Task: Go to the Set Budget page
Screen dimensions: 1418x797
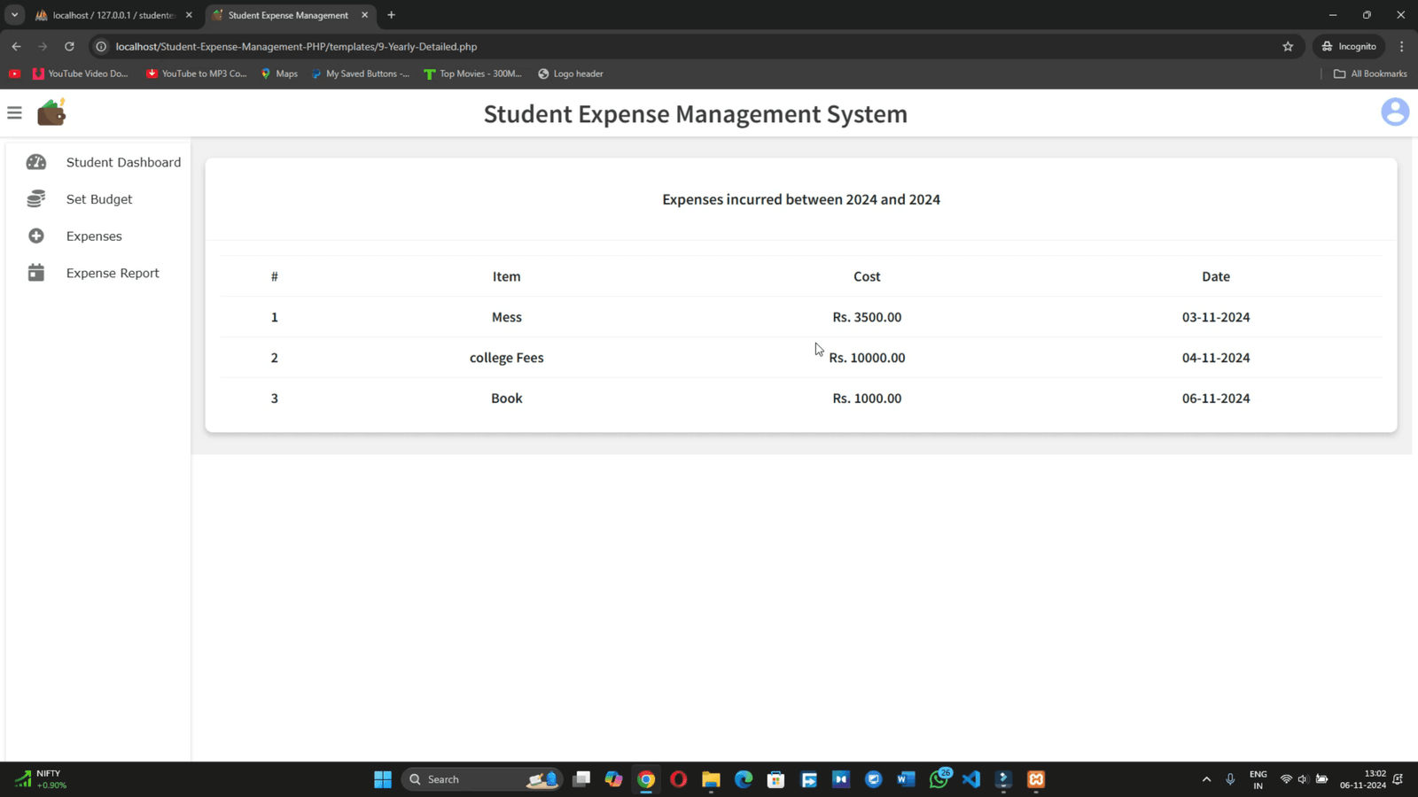Action: coord(99,199)
